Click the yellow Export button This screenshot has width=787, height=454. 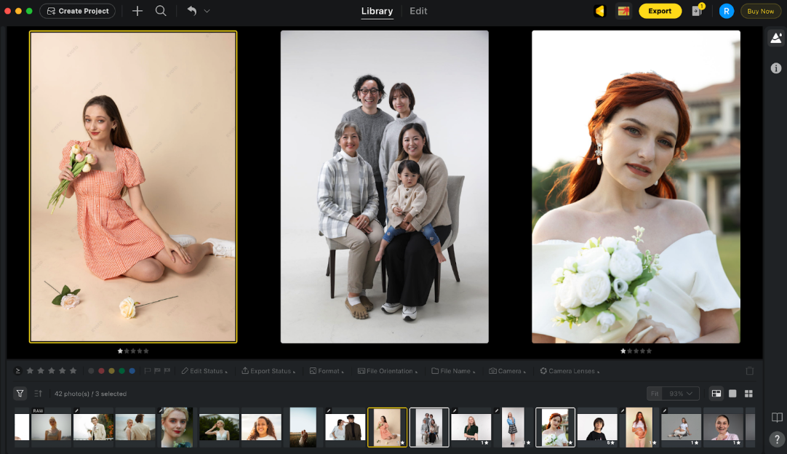click(x=660, y=11)
